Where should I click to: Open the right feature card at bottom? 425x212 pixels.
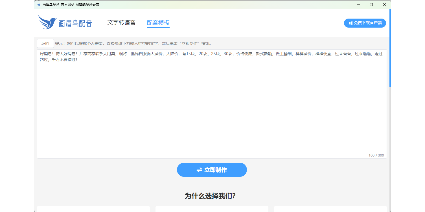330,209
